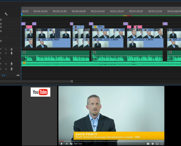Click the go-to-end arrow icon beside 0.0
Viewport: 181px width, 146px height.
pos(18,75)
